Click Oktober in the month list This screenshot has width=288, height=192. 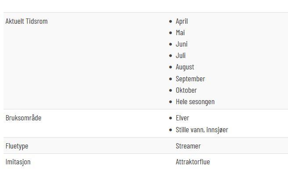(x=186, y=90)
